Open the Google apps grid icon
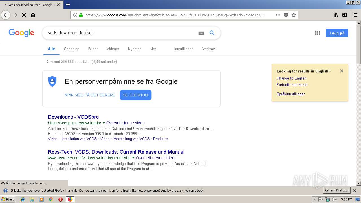This screenshot has height=203, width=361. (318, 33)
